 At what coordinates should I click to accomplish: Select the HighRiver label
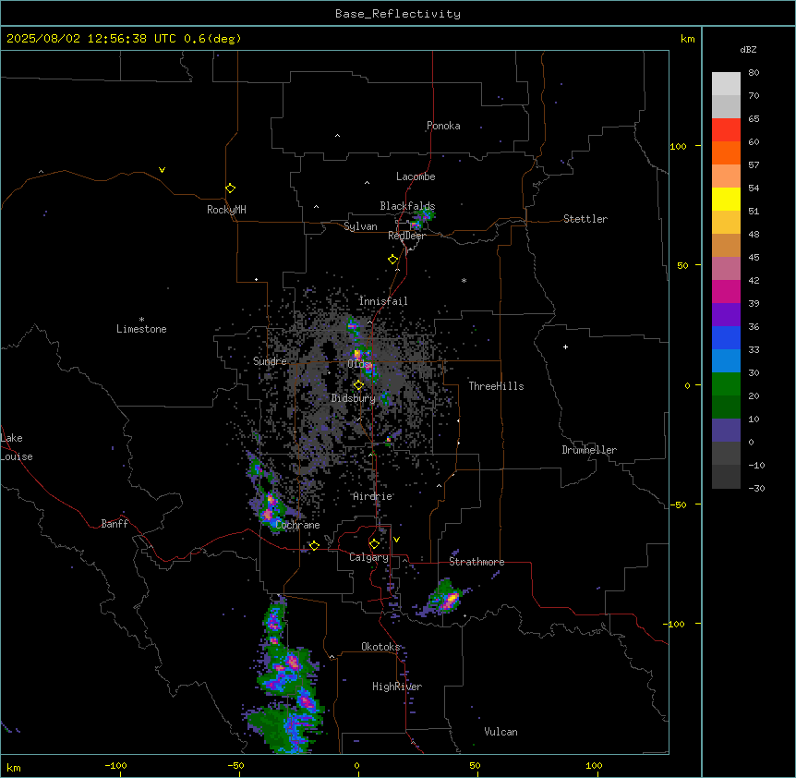pyautogui.click(x=397, y=687)
